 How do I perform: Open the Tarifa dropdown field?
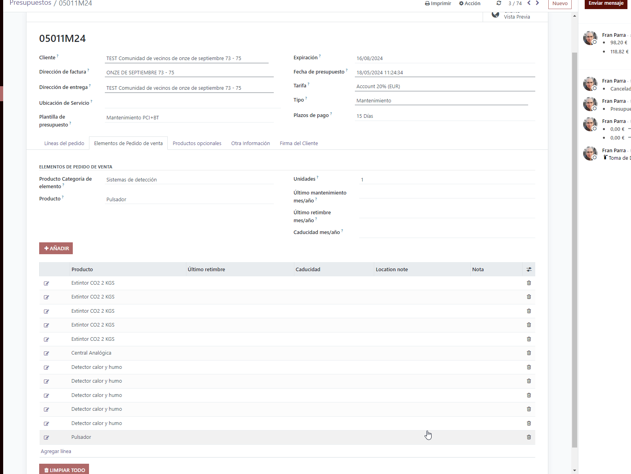point(445,87)
